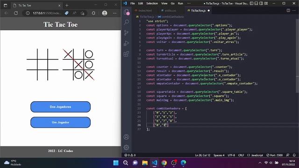This screenshot has height=168, width=299.
Task: Click the site info icon in address bar
Action: pyautogui.click(x=28, y=13)
